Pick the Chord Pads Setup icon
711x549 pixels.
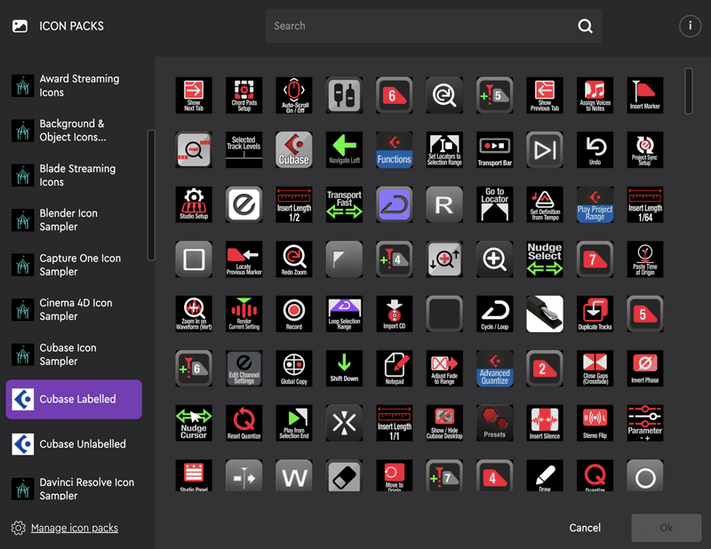pyautogui.click(x=244, y=95)
